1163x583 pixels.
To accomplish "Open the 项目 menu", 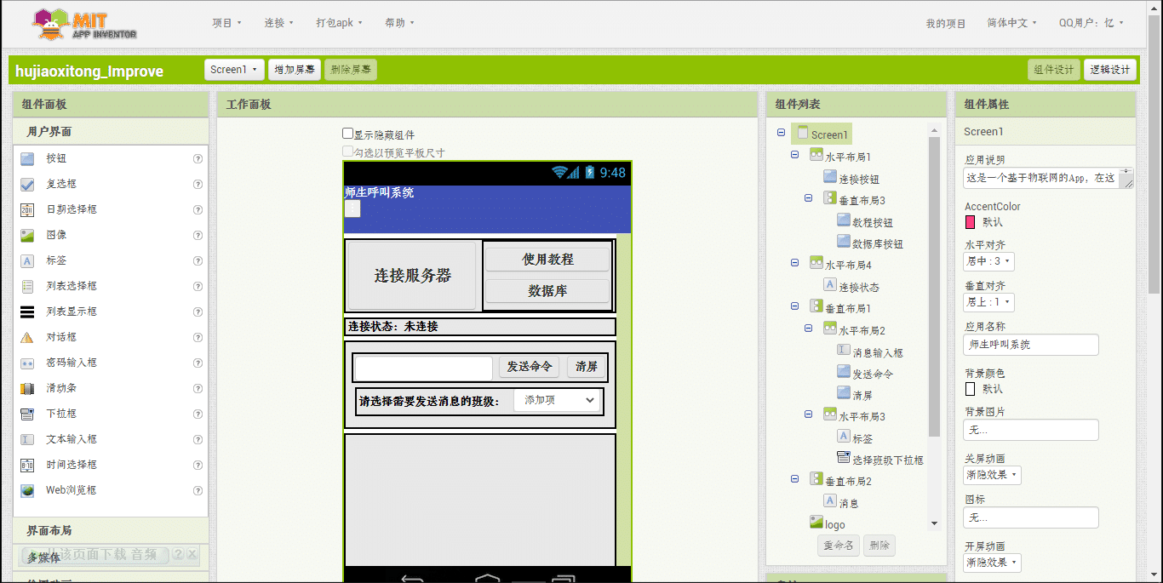I will coord(226,22).
